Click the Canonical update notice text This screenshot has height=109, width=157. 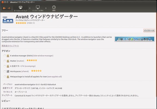tap(77, 96)
